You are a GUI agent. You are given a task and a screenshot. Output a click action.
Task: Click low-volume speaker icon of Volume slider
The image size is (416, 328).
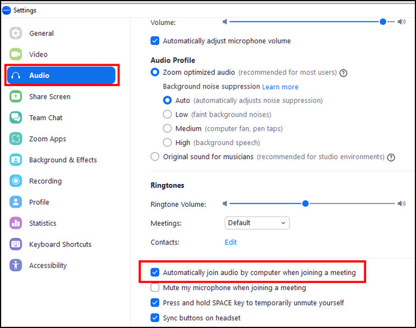[225, 22]
